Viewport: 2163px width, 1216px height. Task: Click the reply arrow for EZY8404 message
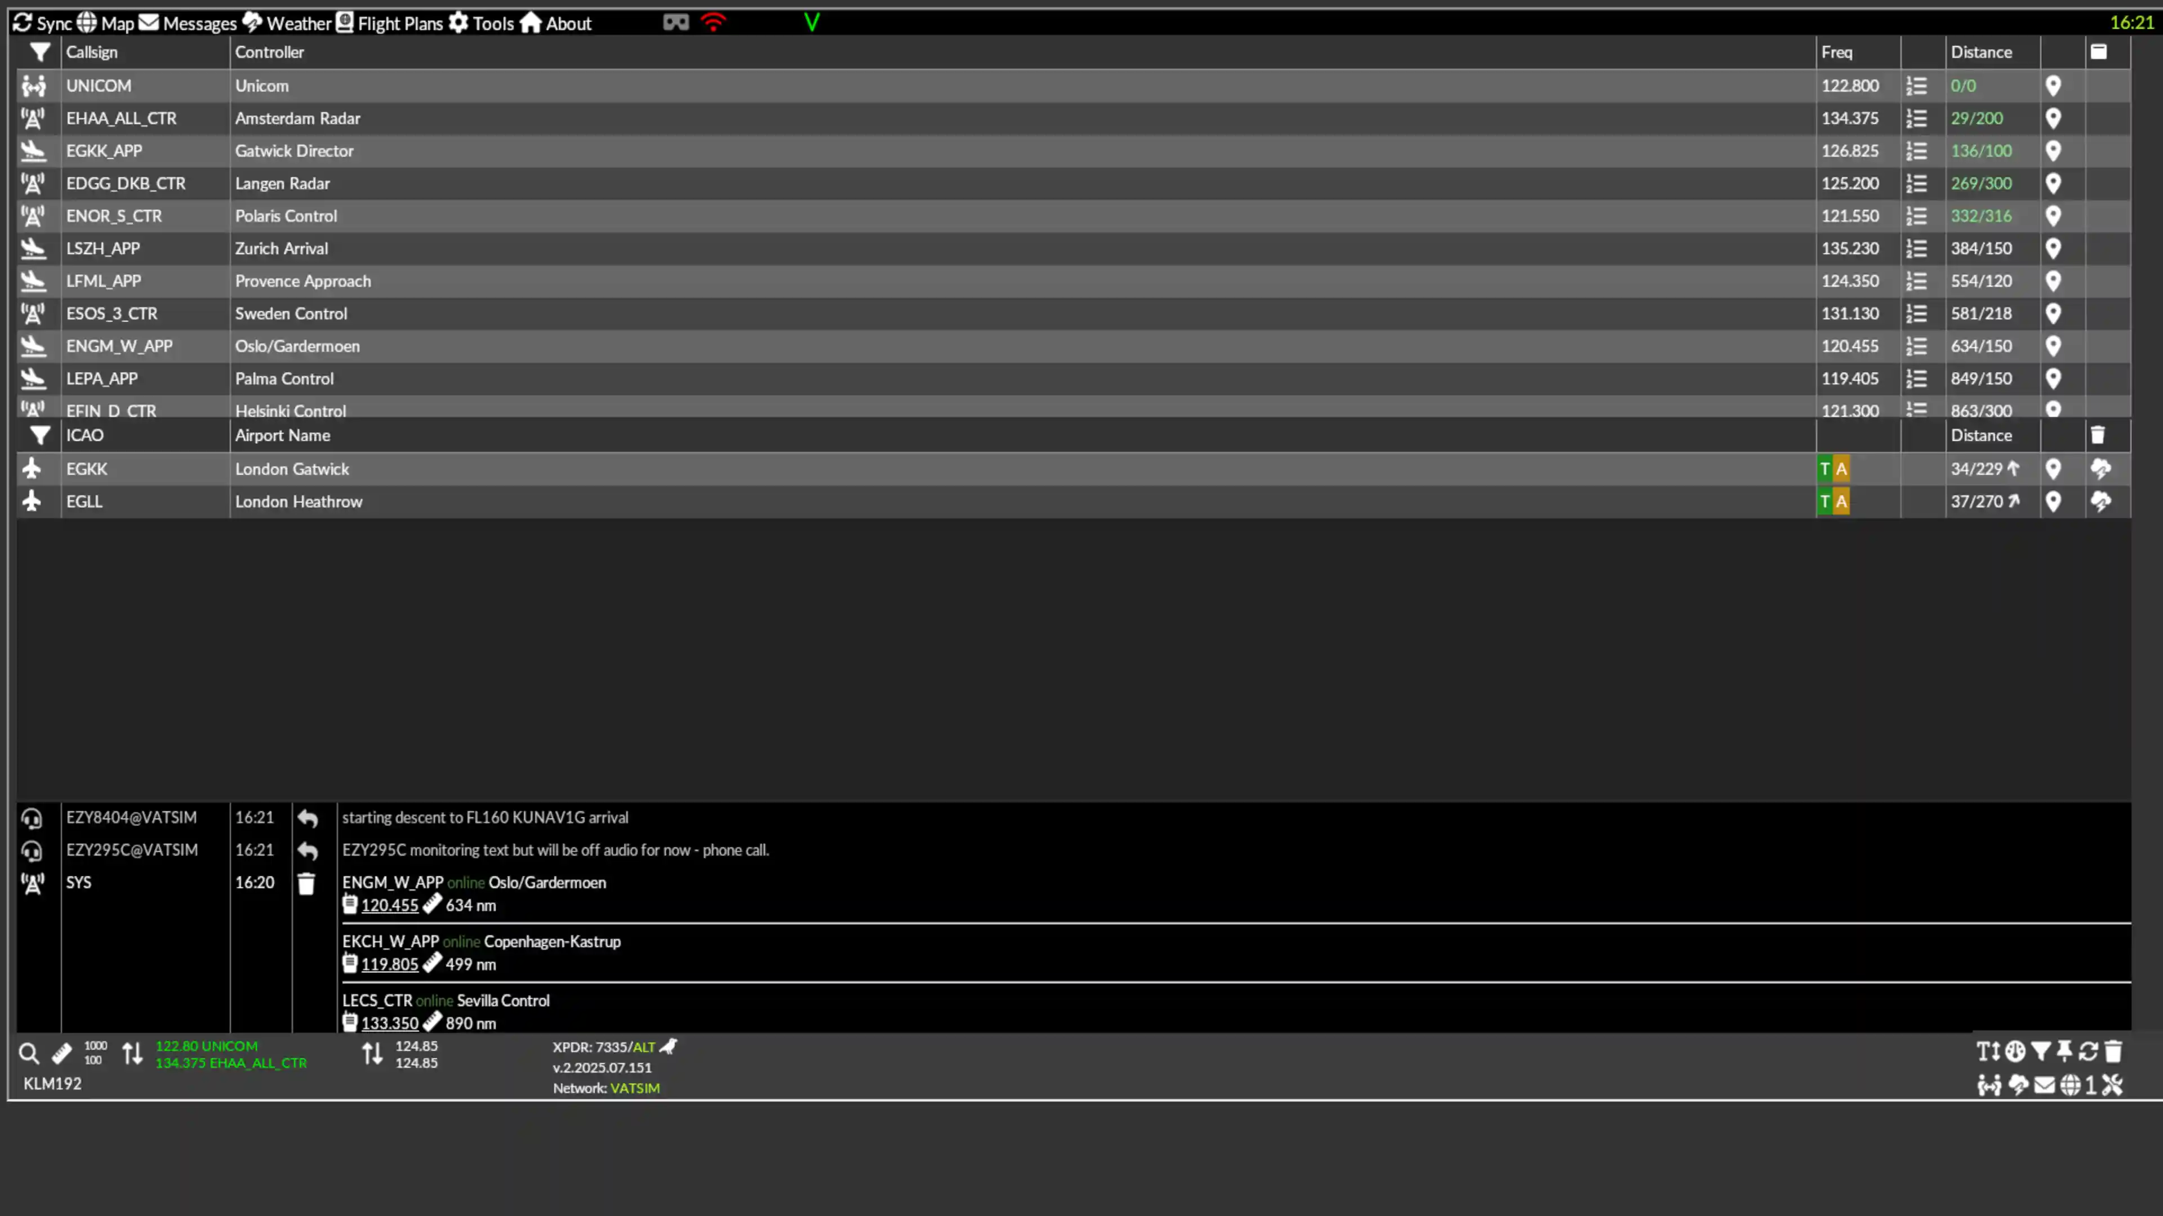(308, 818)
